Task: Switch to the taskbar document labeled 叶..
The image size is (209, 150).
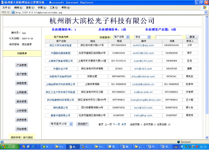Action: [152, 147]
